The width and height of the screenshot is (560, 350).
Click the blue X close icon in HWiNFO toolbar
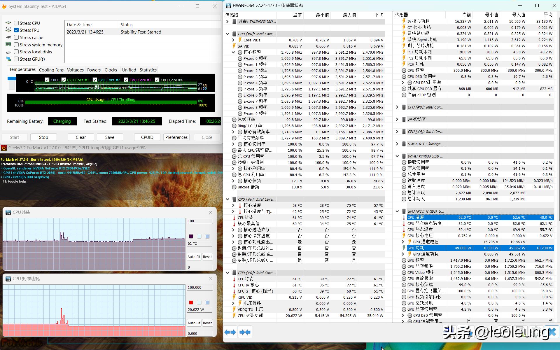coord(552,332)
